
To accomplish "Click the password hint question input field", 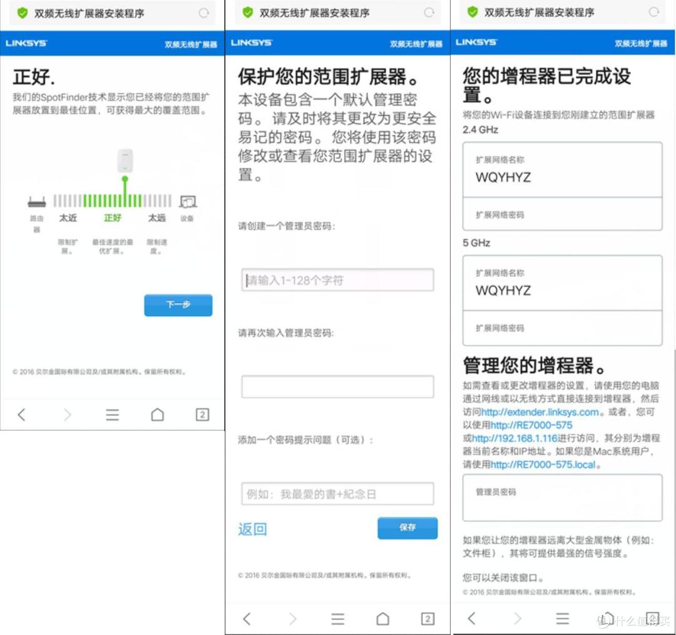I will 337,493.
